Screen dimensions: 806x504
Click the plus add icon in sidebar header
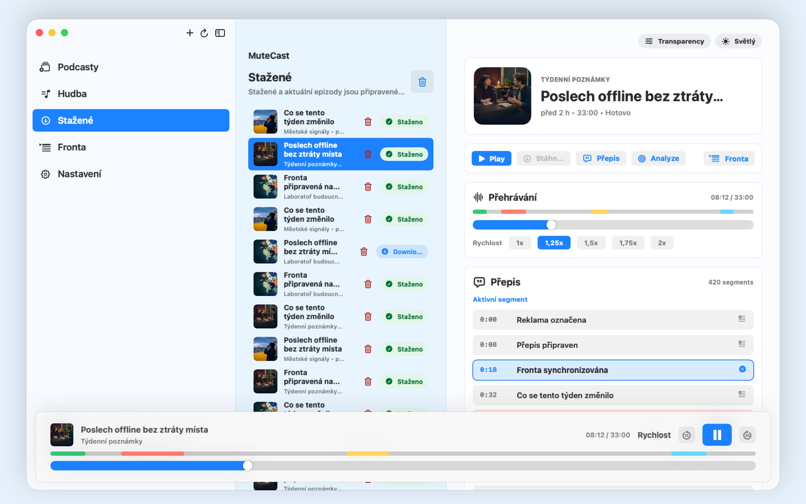point(189,33)
